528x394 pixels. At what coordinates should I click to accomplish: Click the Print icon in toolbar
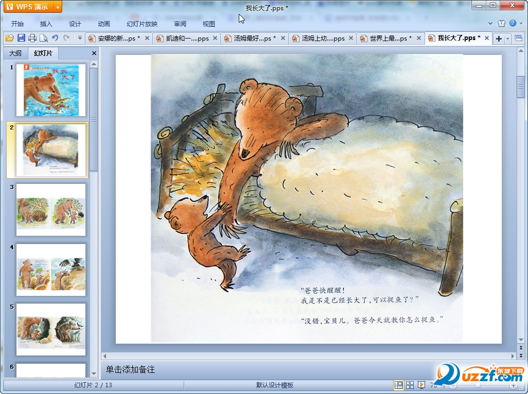32,38
